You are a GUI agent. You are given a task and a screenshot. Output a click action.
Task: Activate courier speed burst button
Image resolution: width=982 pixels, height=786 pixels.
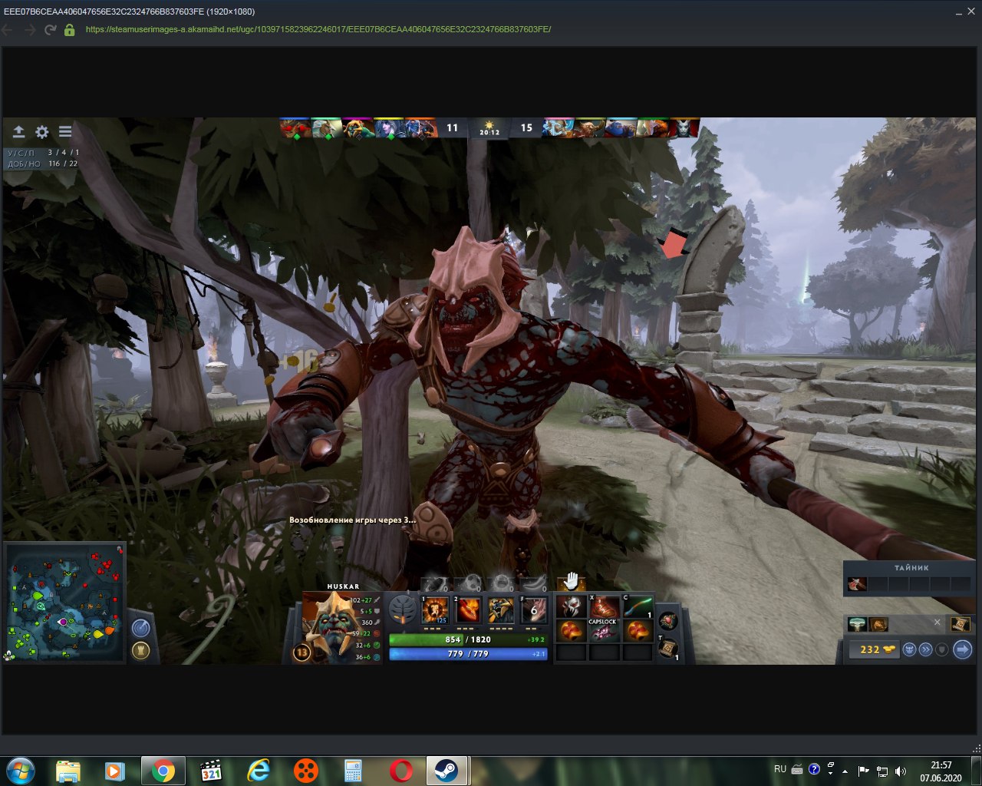point(925,649)
